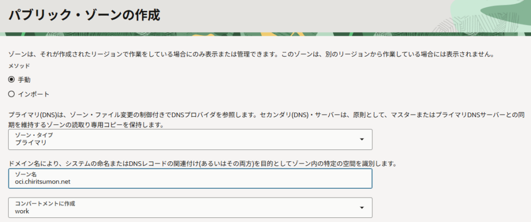Screen dimensions: 531x222
Task: Focus the ゾーン名 input field
Action: pos(207,179)
